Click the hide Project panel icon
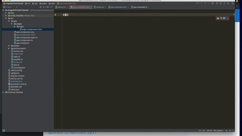Screen dimensions: 242x136 click(52, 7)
